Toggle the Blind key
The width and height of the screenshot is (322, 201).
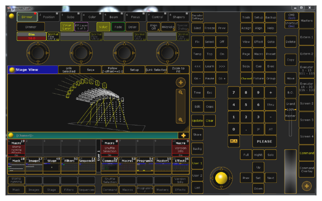(197, 28)
